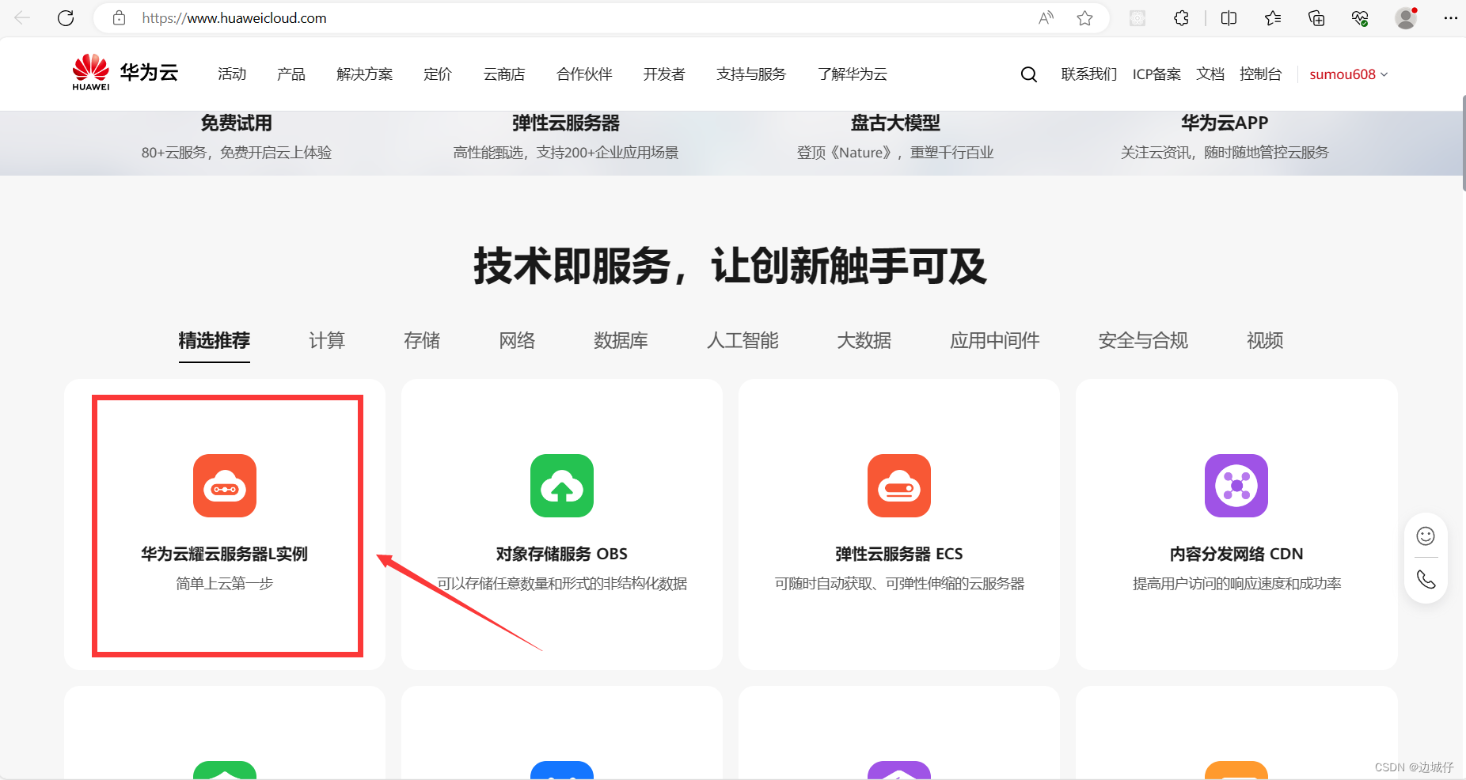Expand the sumou608 account dropdown
This screenshot has height=780, width=1466.
tap(1349, 74)
